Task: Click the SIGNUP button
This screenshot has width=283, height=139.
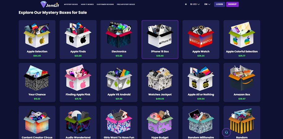Action: [x=232, y=4]
